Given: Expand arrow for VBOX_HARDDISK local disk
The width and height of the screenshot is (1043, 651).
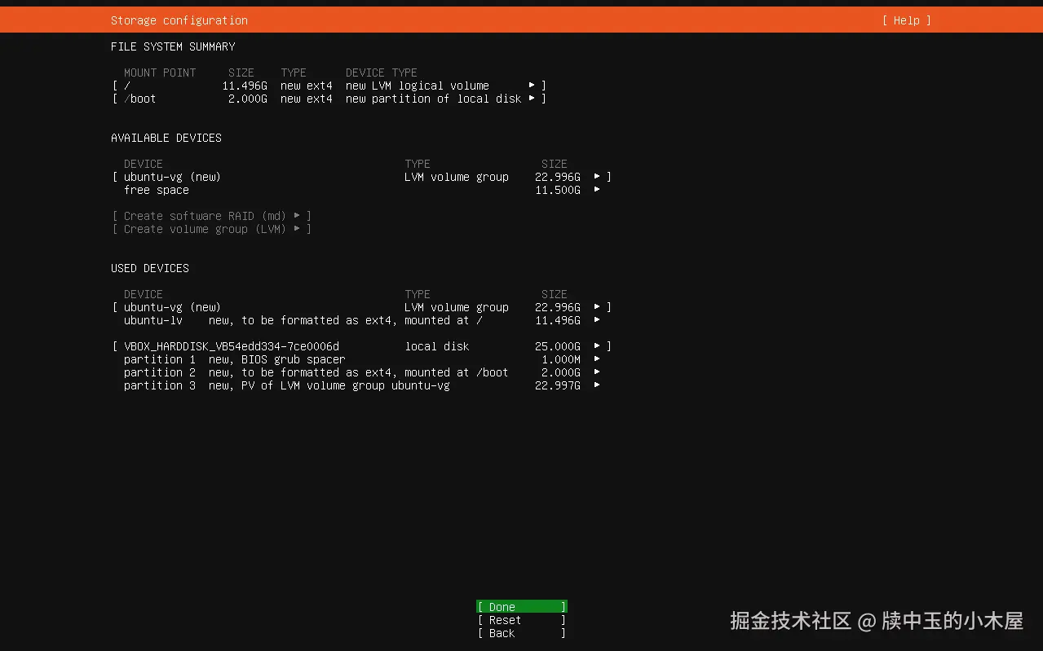Looking at the screenshot, I should tap(597, 346).
